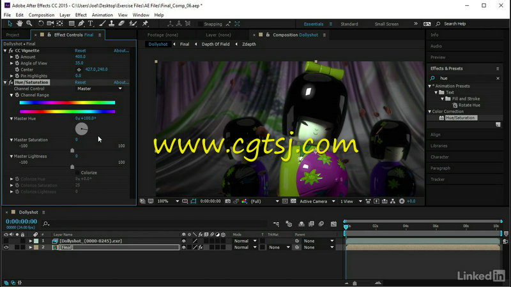Open the Graph Editor in timeline
This screenshot has width=511, height=287.
click(333, 224)
